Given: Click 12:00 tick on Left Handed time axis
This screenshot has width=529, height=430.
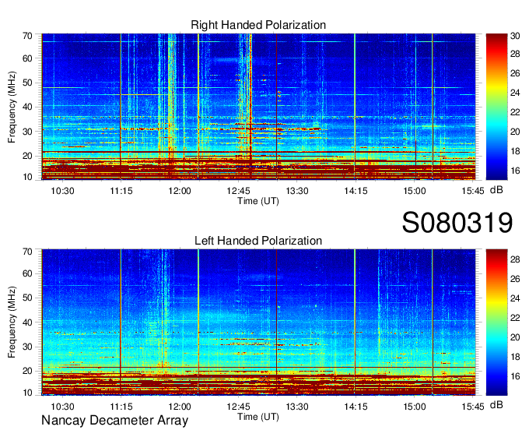Looking at the screenshot, I should point(180,407).
